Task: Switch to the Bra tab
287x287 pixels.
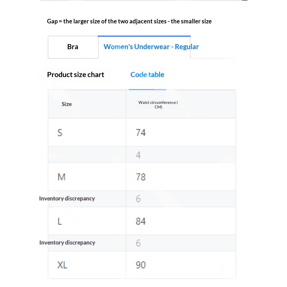Action: pos(73,47)
